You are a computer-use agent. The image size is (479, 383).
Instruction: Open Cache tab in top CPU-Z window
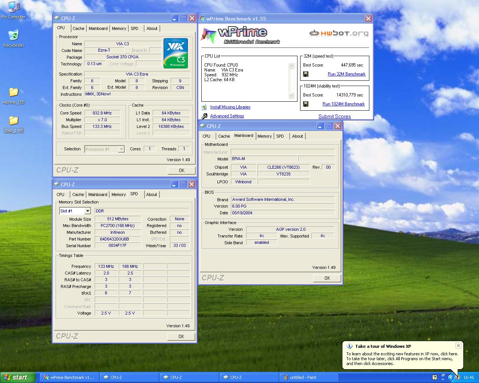click(x=78, y=28)
